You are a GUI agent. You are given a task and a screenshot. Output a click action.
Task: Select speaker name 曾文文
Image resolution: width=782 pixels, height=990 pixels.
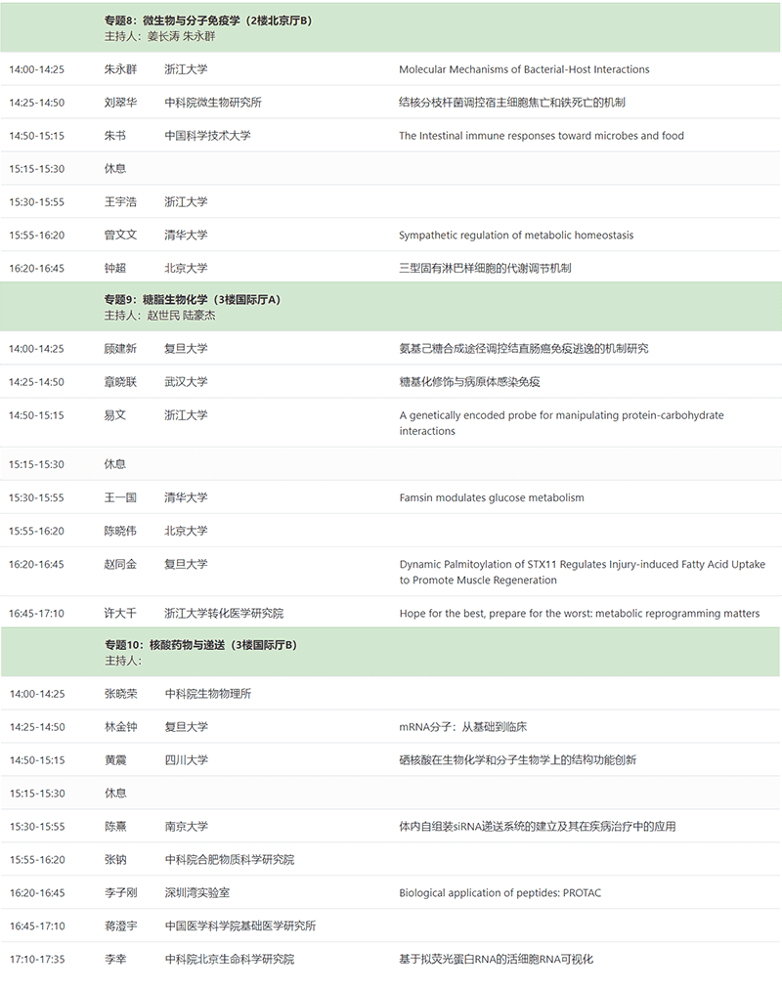(120, 236)
